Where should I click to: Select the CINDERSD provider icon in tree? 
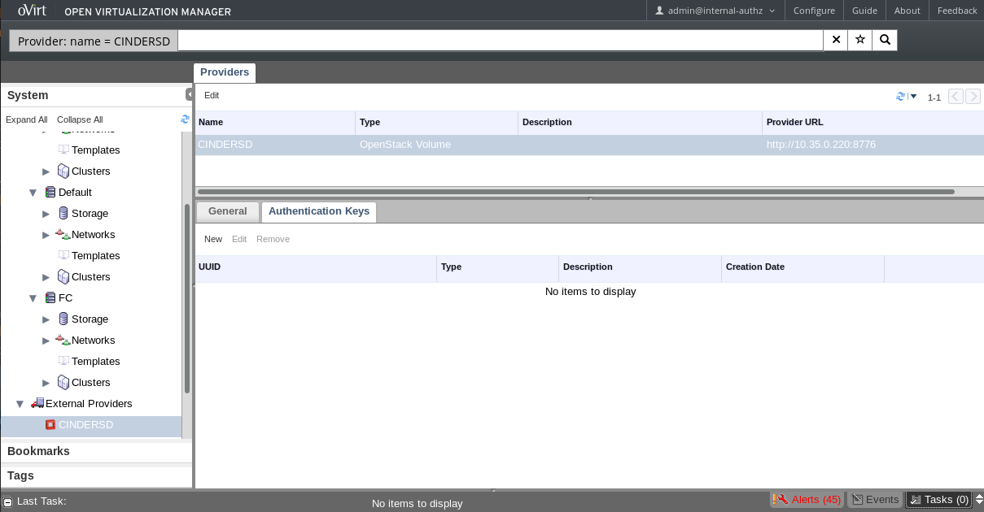pyautogui.click(x=50, y=425)
